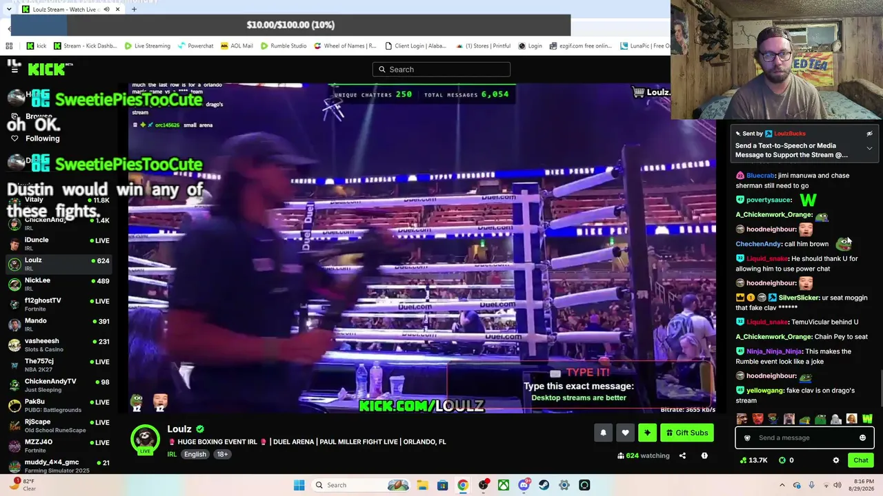
Task: Share the stream via share icon
Action: coord(682,455)
